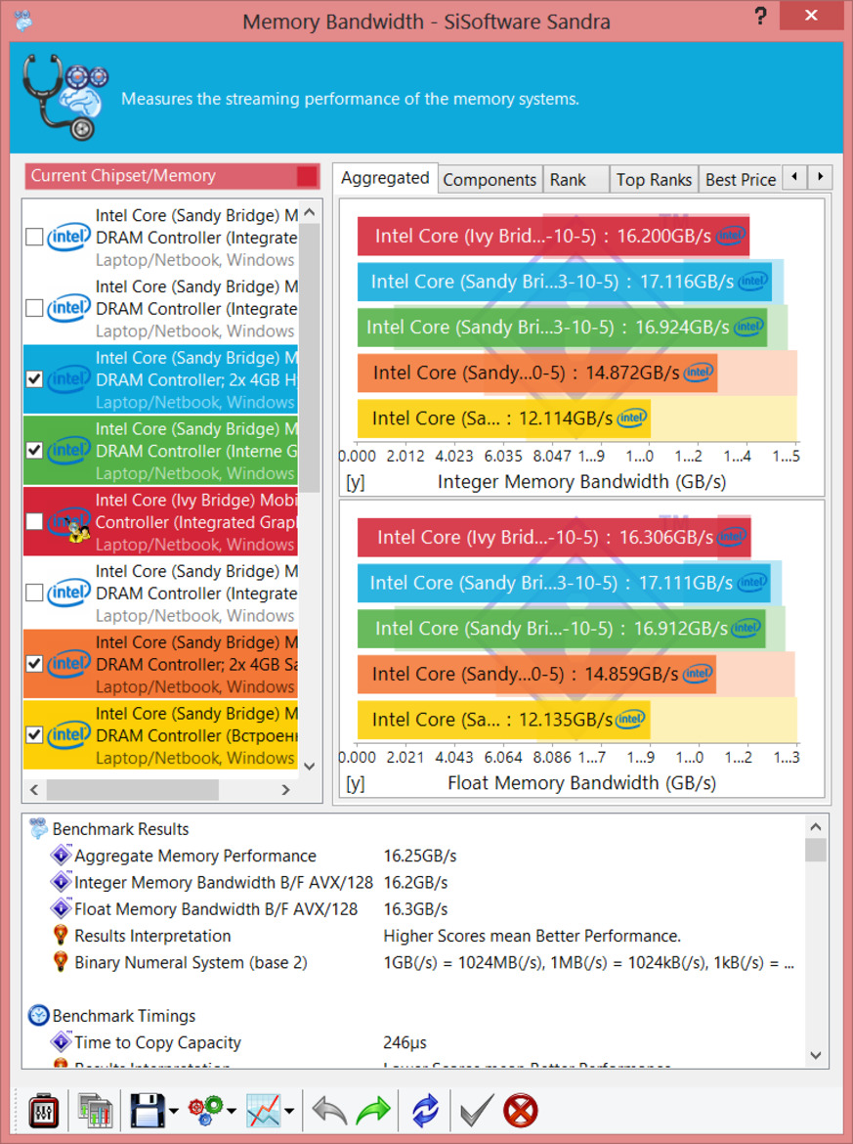This screenshot has height=1144, width=853.
Task: Click the [y] axis toggle on Integer chart
Action: point(355,482)
